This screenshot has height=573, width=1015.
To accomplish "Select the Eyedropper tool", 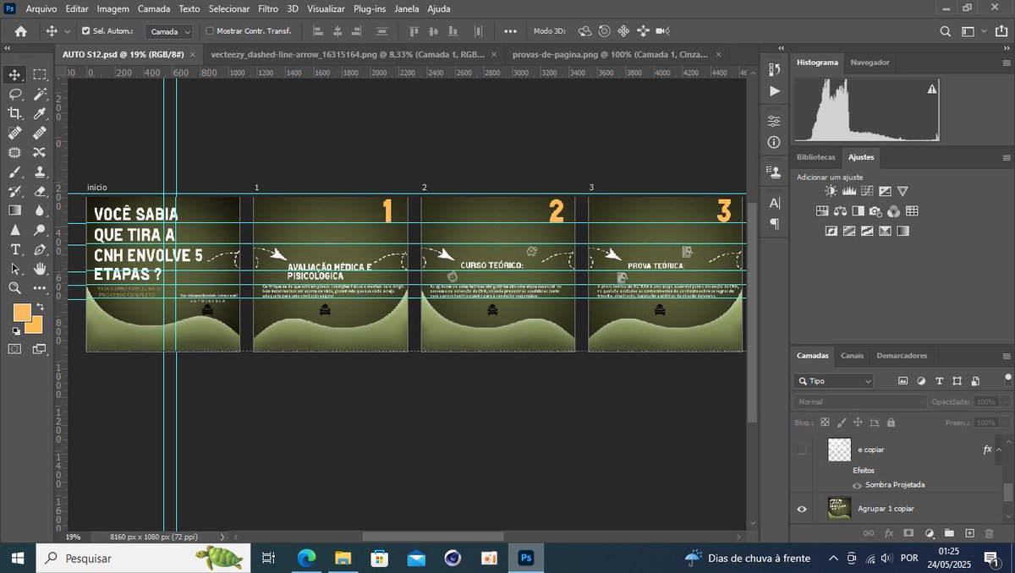I will click(40, 113).
